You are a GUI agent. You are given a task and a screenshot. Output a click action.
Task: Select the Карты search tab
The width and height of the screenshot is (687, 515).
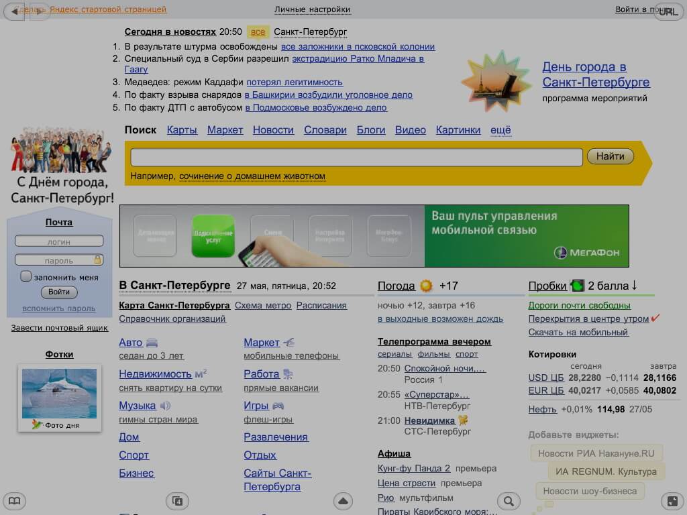(x=182, y=130)
